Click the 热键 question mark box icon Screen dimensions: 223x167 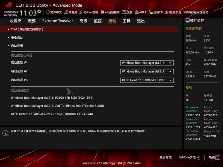click(218, 158)
